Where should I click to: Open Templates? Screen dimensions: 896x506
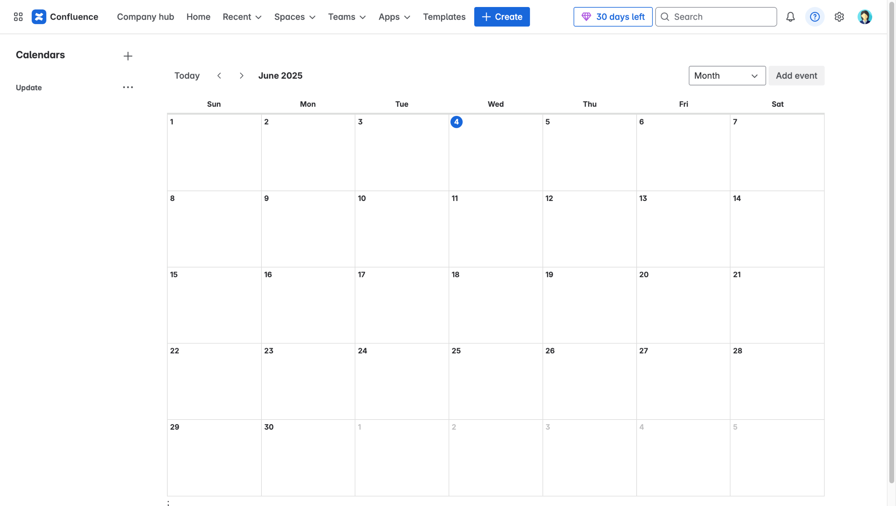click(444, 17)
